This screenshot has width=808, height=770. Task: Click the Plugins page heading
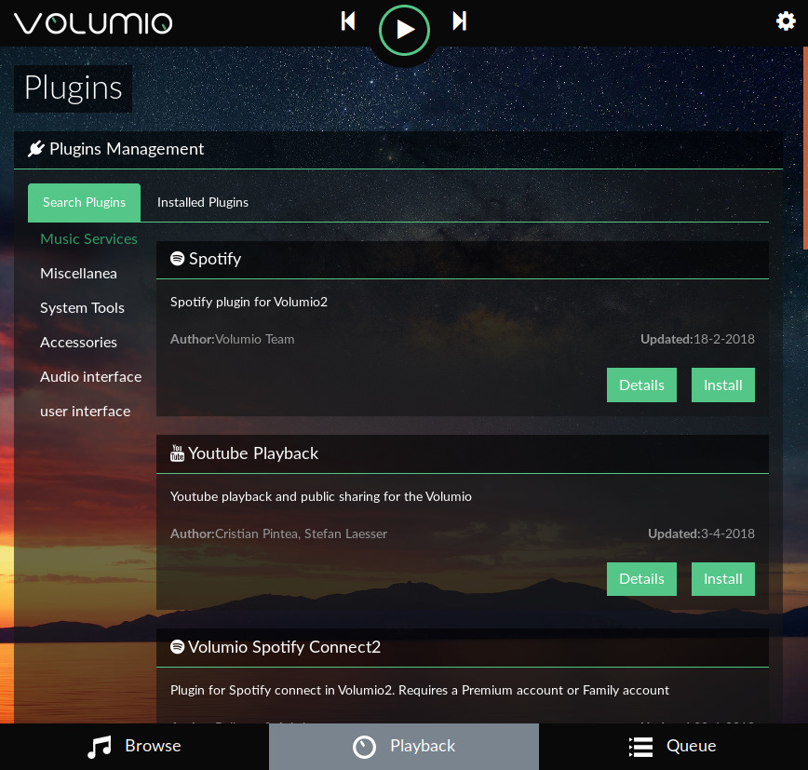click(74, 88)
